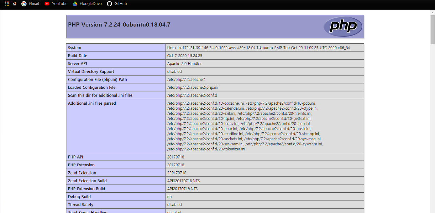The image size is (435, 213).
Task: Click the PHP Version 7.2.24 heading
Action: 119,25
